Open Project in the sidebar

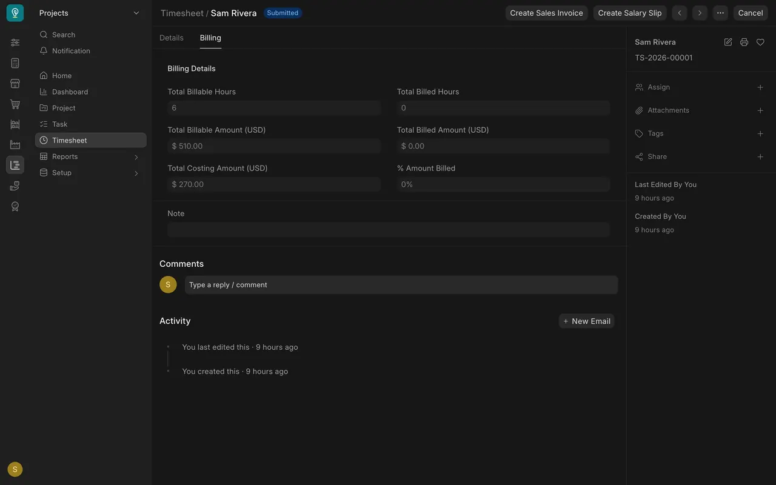pos(91,108)
